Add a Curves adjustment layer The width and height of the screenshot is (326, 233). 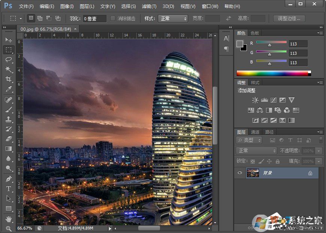[273, 100]
